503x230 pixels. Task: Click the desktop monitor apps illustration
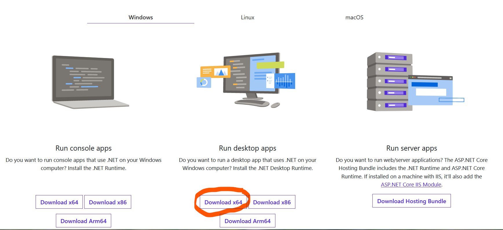tap(246, 80)
